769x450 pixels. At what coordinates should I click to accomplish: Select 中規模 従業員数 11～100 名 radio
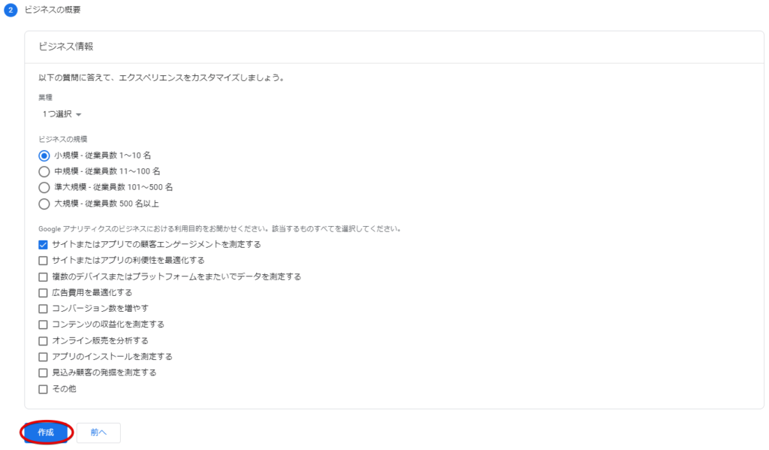click(x=44, y=171)
